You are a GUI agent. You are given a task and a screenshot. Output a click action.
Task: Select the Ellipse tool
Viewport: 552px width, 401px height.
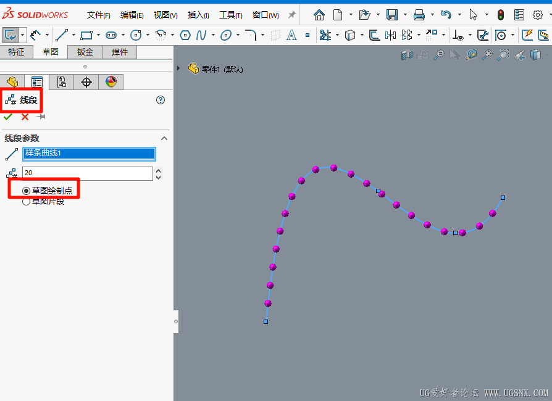pyautogui.click(x=226, y=35)
